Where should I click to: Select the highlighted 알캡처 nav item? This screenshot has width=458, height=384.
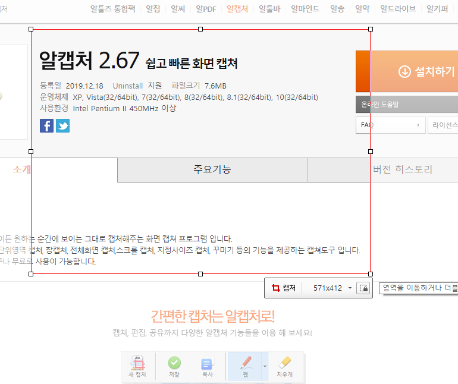pyautogui.click(x=237, y=9)
